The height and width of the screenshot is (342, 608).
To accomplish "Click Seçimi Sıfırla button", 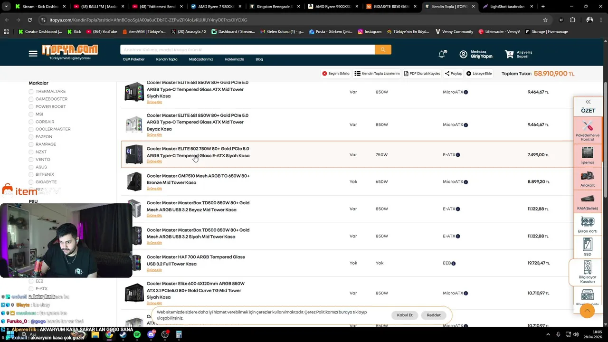I will 336,74.
